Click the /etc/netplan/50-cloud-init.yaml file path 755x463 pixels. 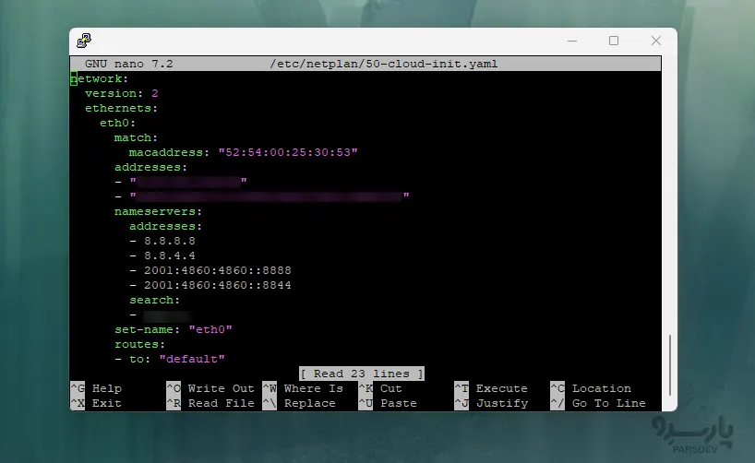[384, 64]
